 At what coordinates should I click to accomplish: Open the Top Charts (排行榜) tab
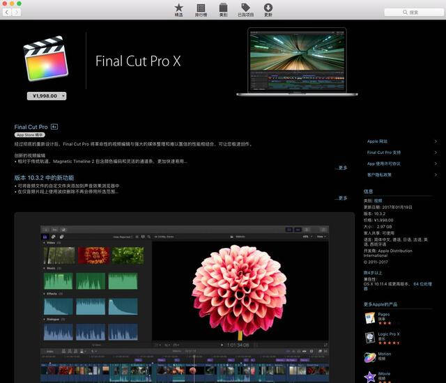tap(201, 10)
